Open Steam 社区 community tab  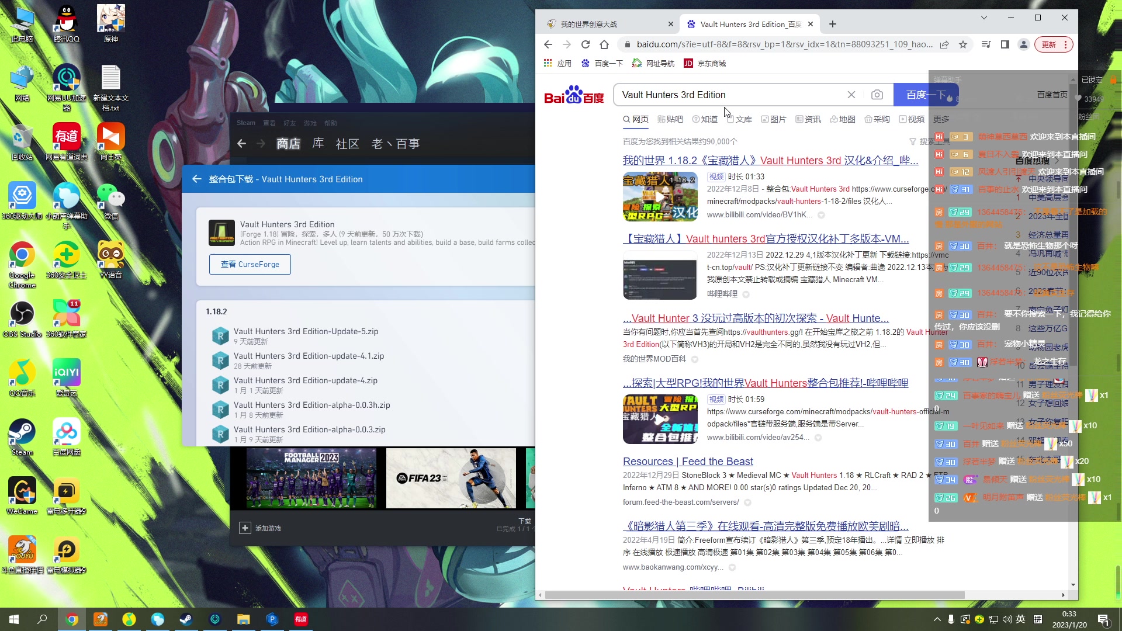click(347, 143)
